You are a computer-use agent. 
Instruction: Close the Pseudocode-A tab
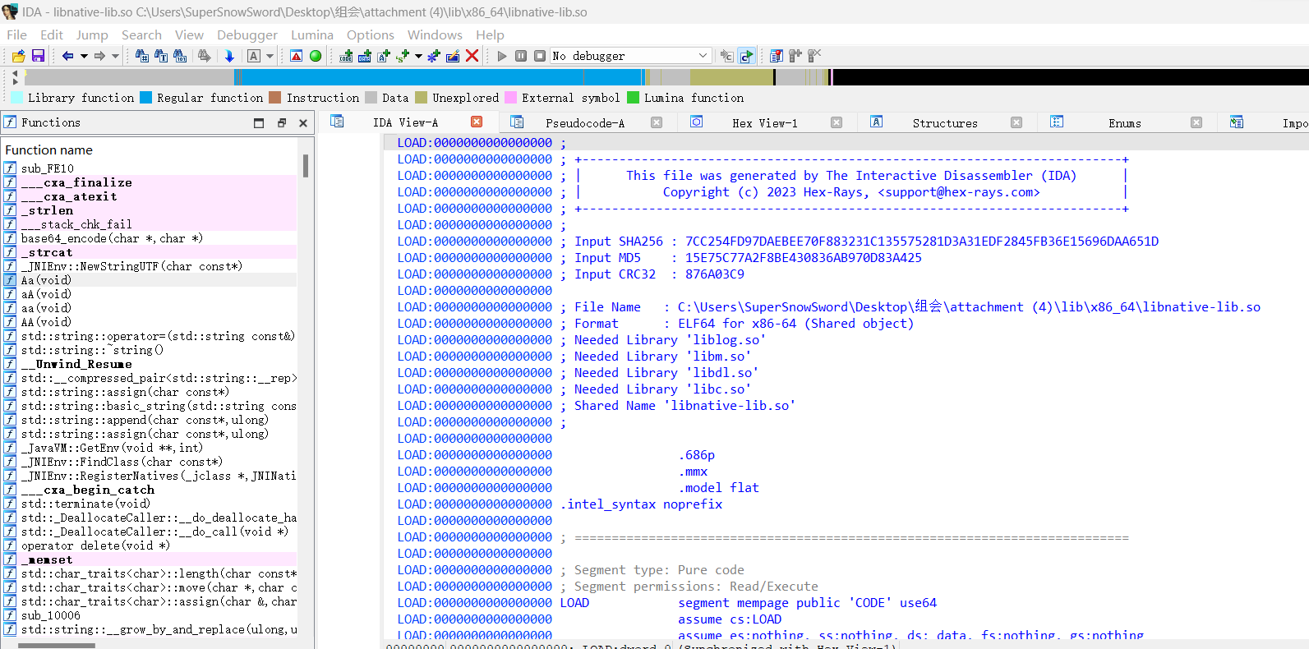(657, 122)
